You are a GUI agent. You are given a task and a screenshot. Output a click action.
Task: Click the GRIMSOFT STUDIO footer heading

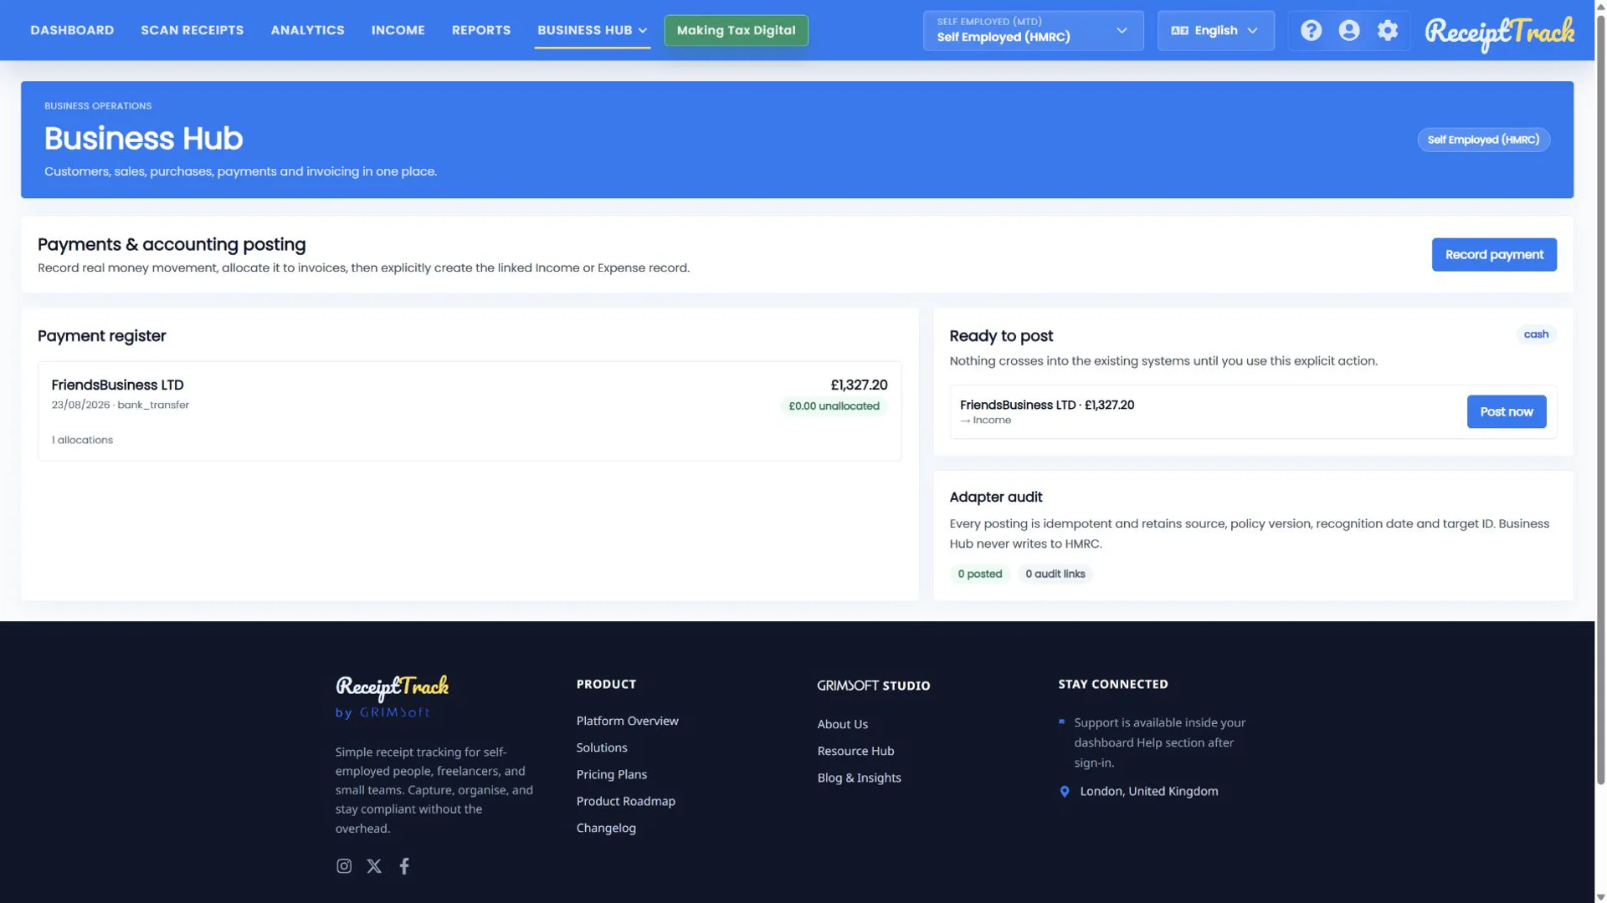873,686
